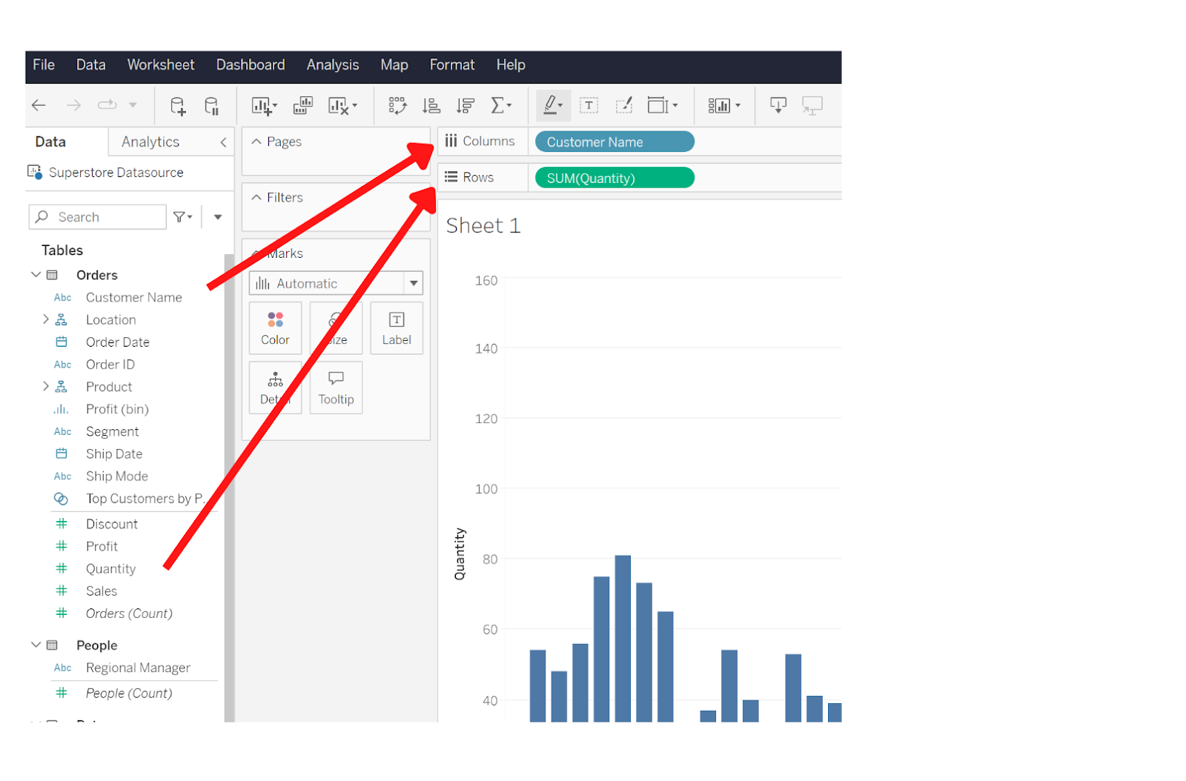Select the Data pane tab
The image size is (1186, 781).
point(50,142)
